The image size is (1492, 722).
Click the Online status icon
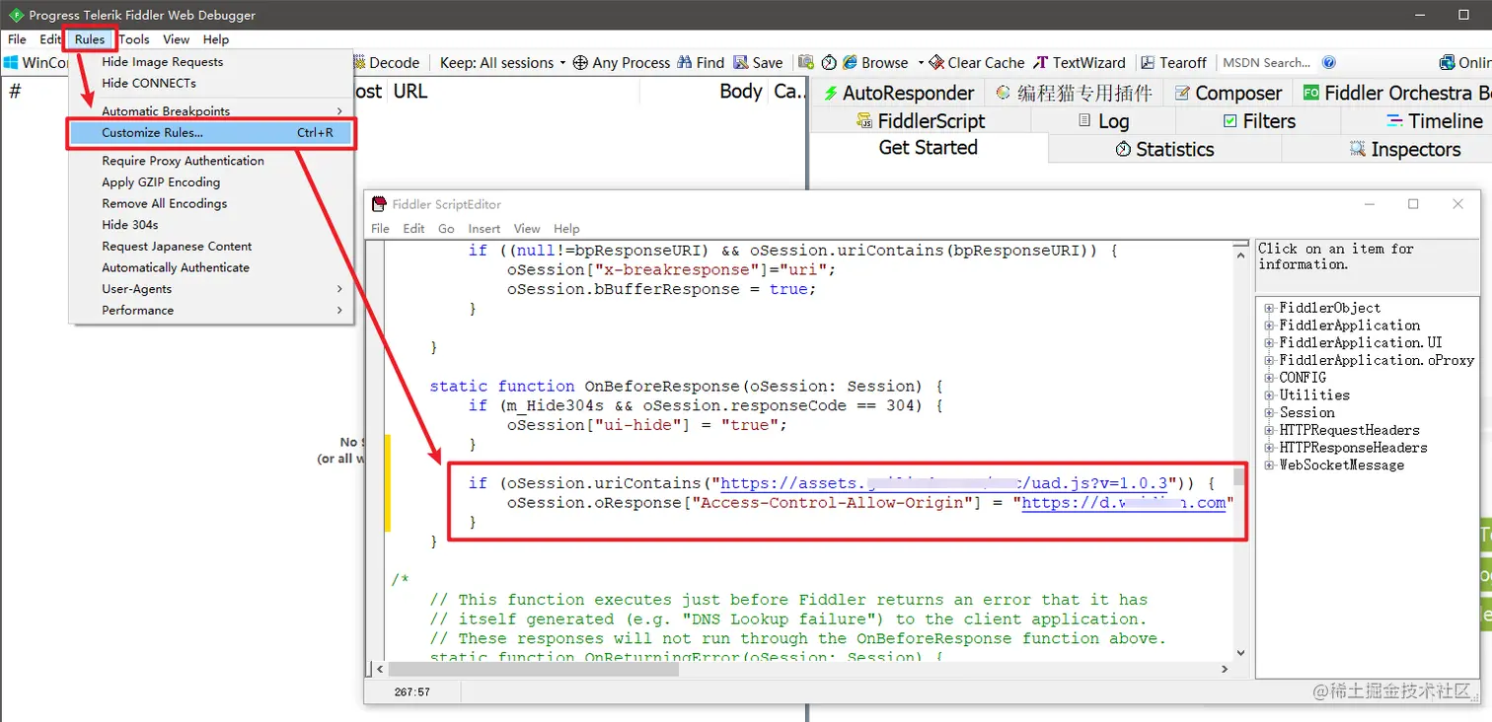(x=1448, y=62)
